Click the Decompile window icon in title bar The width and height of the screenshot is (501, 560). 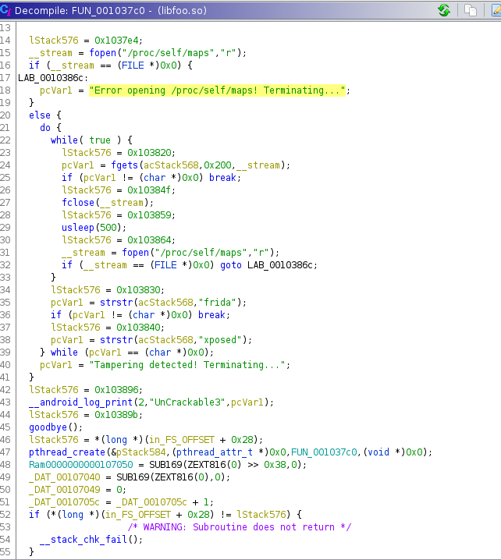click(x=7, y=10)
